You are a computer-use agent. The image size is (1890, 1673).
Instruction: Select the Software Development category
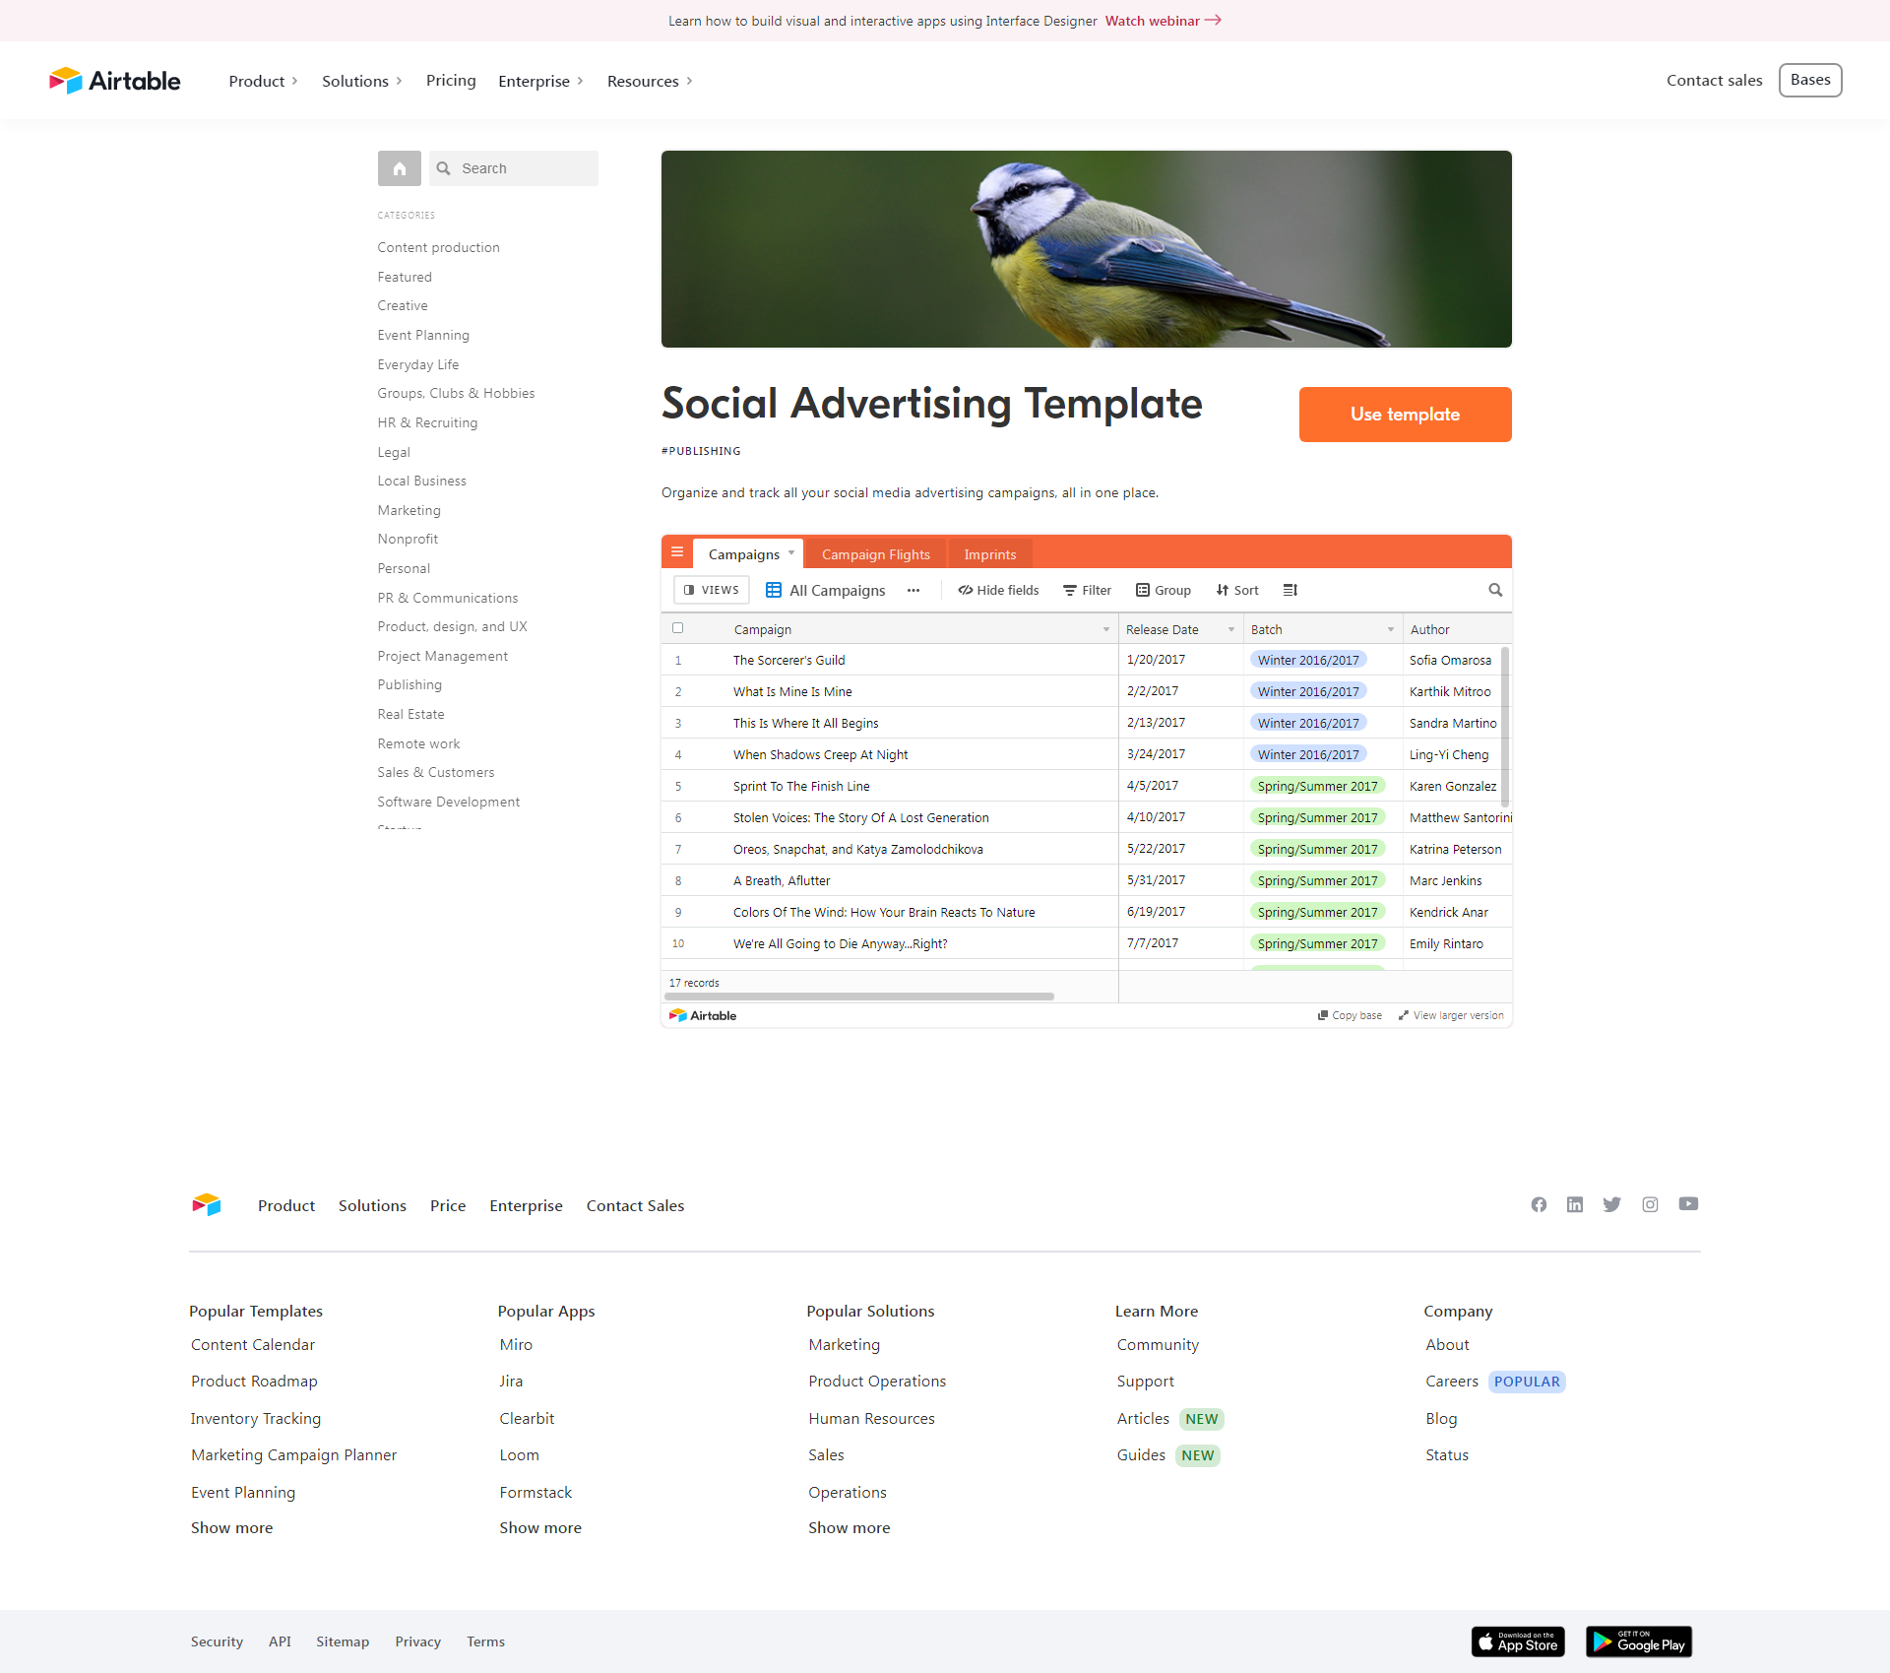coord(449,802)
